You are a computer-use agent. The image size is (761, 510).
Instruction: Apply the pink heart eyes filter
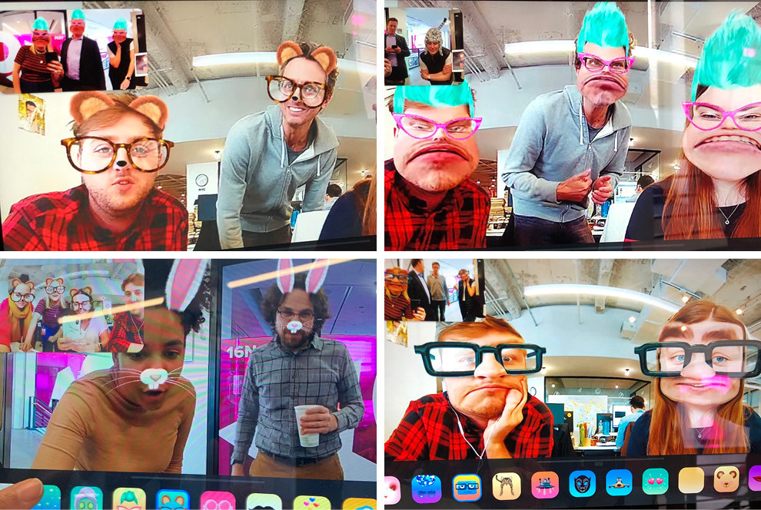click(x=655, y=482)
